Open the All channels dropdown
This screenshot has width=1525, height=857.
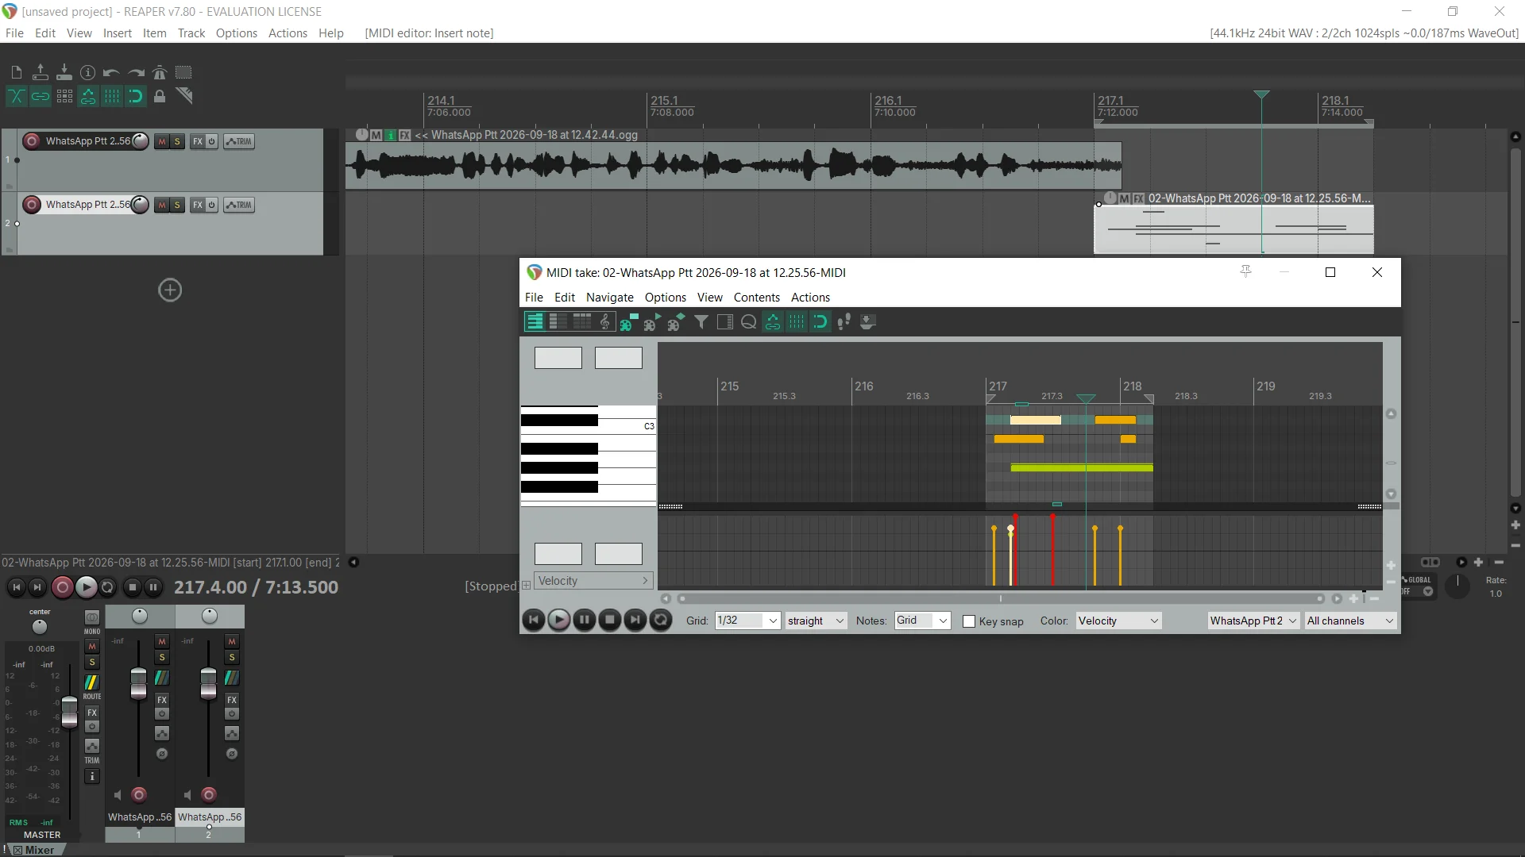pyautogui.click(x=1350, y=621)
